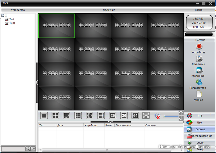Click the Система section header
This screenshot has width=216, height=153.
199,40
